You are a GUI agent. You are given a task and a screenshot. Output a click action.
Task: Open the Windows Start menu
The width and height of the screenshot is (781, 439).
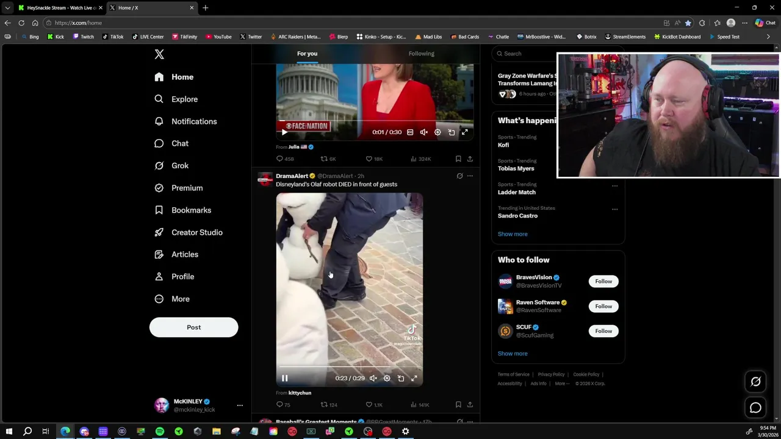(x=9, y=432)
